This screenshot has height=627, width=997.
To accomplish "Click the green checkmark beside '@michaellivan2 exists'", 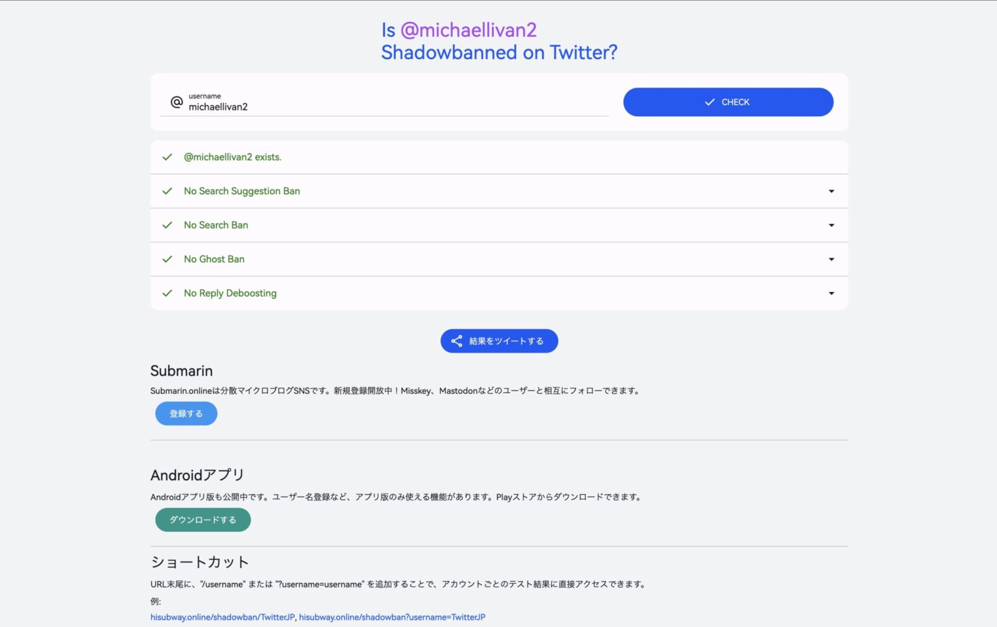I will (x=167, y=156).
